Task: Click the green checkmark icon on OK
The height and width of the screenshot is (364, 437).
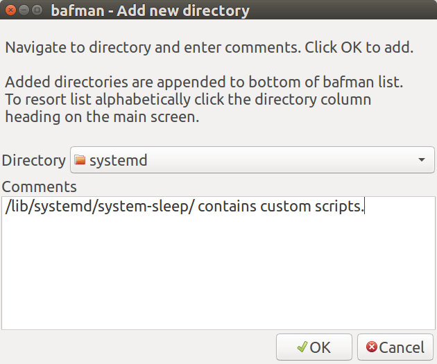Action: 302,347
